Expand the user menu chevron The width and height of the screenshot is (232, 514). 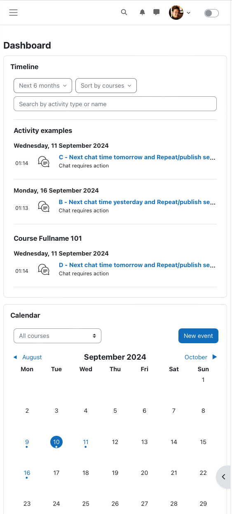tap(189, 13)
